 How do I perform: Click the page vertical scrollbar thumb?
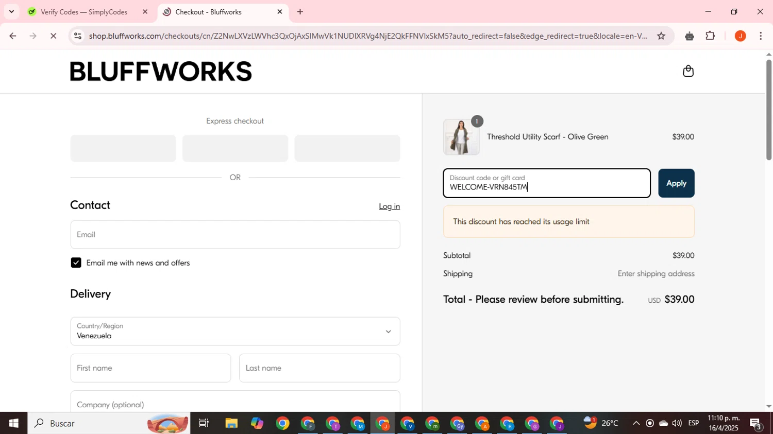pyautogui.click(x=768, y=110)
